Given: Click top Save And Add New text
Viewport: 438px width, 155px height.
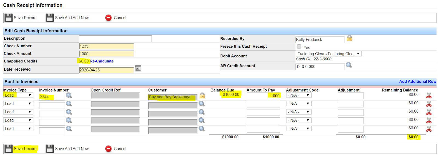Looking at the screenshot, I should (72, 18).
